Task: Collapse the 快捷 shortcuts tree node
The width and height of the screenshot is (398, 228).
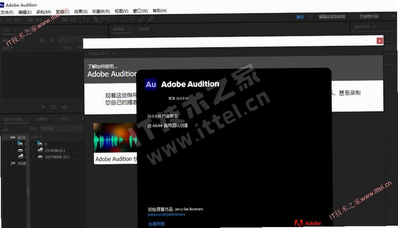Action: click(6, 163)
